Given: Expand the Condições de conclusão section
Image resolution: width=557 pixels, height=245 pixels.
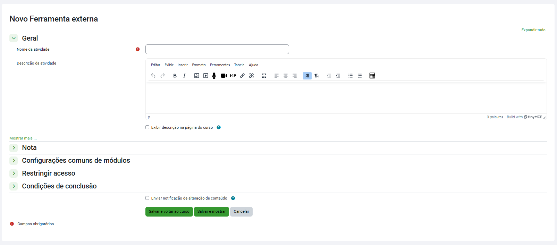Looking at the screenshot, I should click(x=14, y=186).
